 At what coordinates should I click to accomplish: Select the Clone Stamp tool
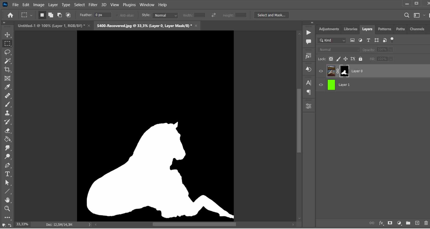(x=7, y=113)
